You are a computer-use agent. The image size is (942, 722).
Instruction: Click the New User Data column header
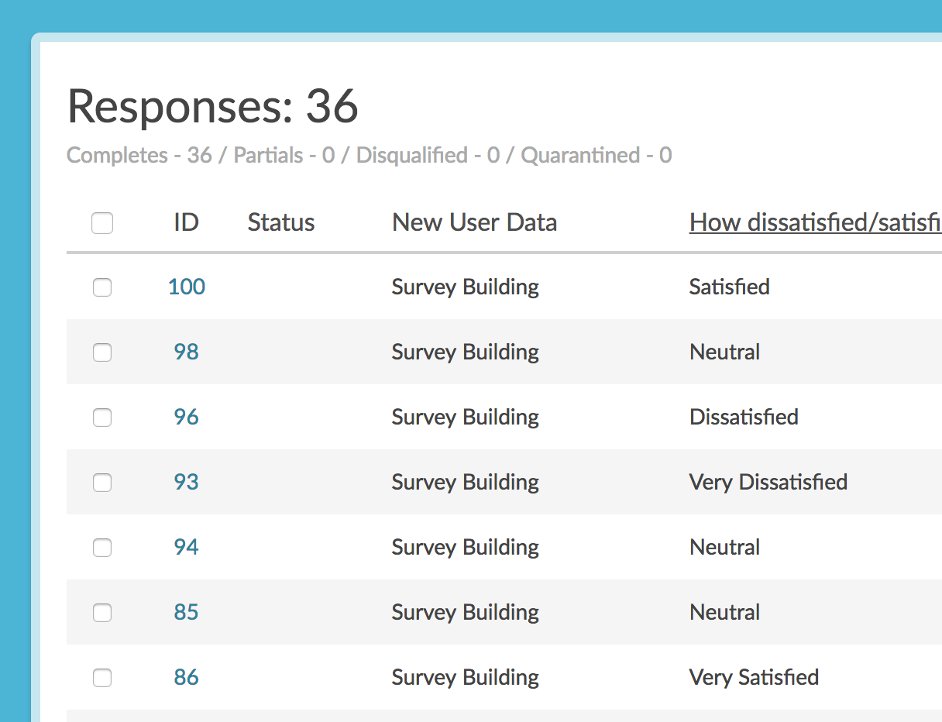click(x=474, y=222)
